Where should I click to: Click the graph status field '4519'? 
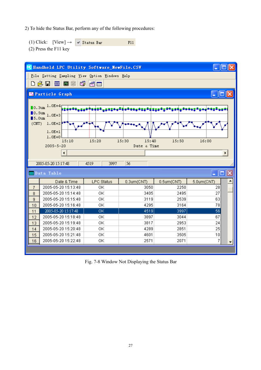(x=89, y=164)
